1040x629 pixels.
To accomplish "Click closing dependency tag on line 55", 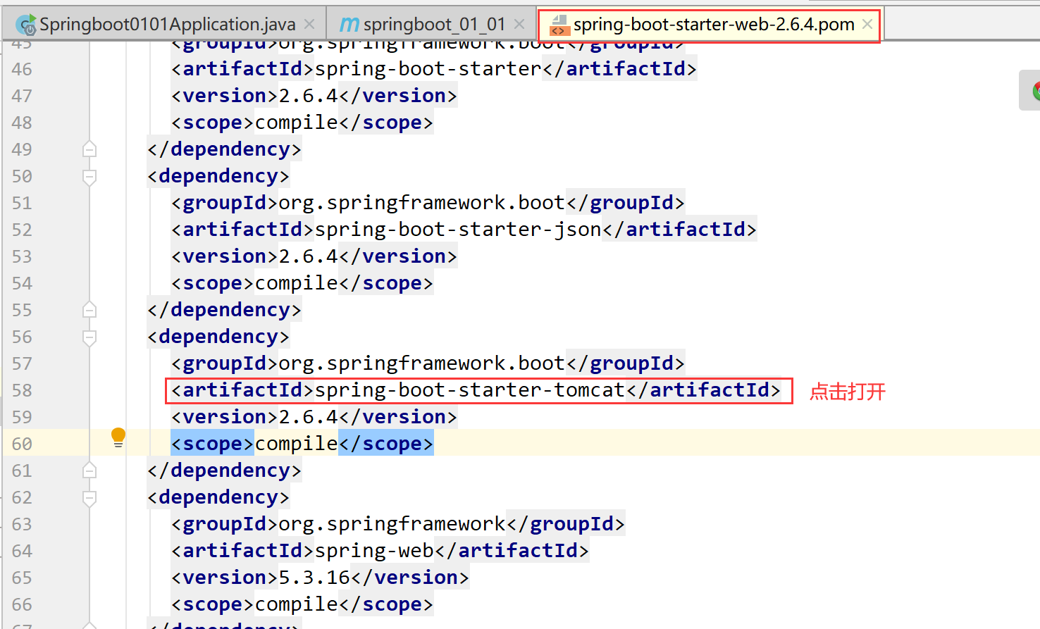I will pos(224,310).
